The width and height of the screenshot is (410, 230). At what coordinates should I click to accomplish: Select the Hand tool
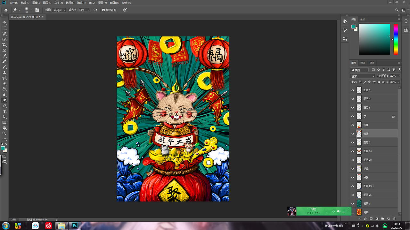(4, 128)
